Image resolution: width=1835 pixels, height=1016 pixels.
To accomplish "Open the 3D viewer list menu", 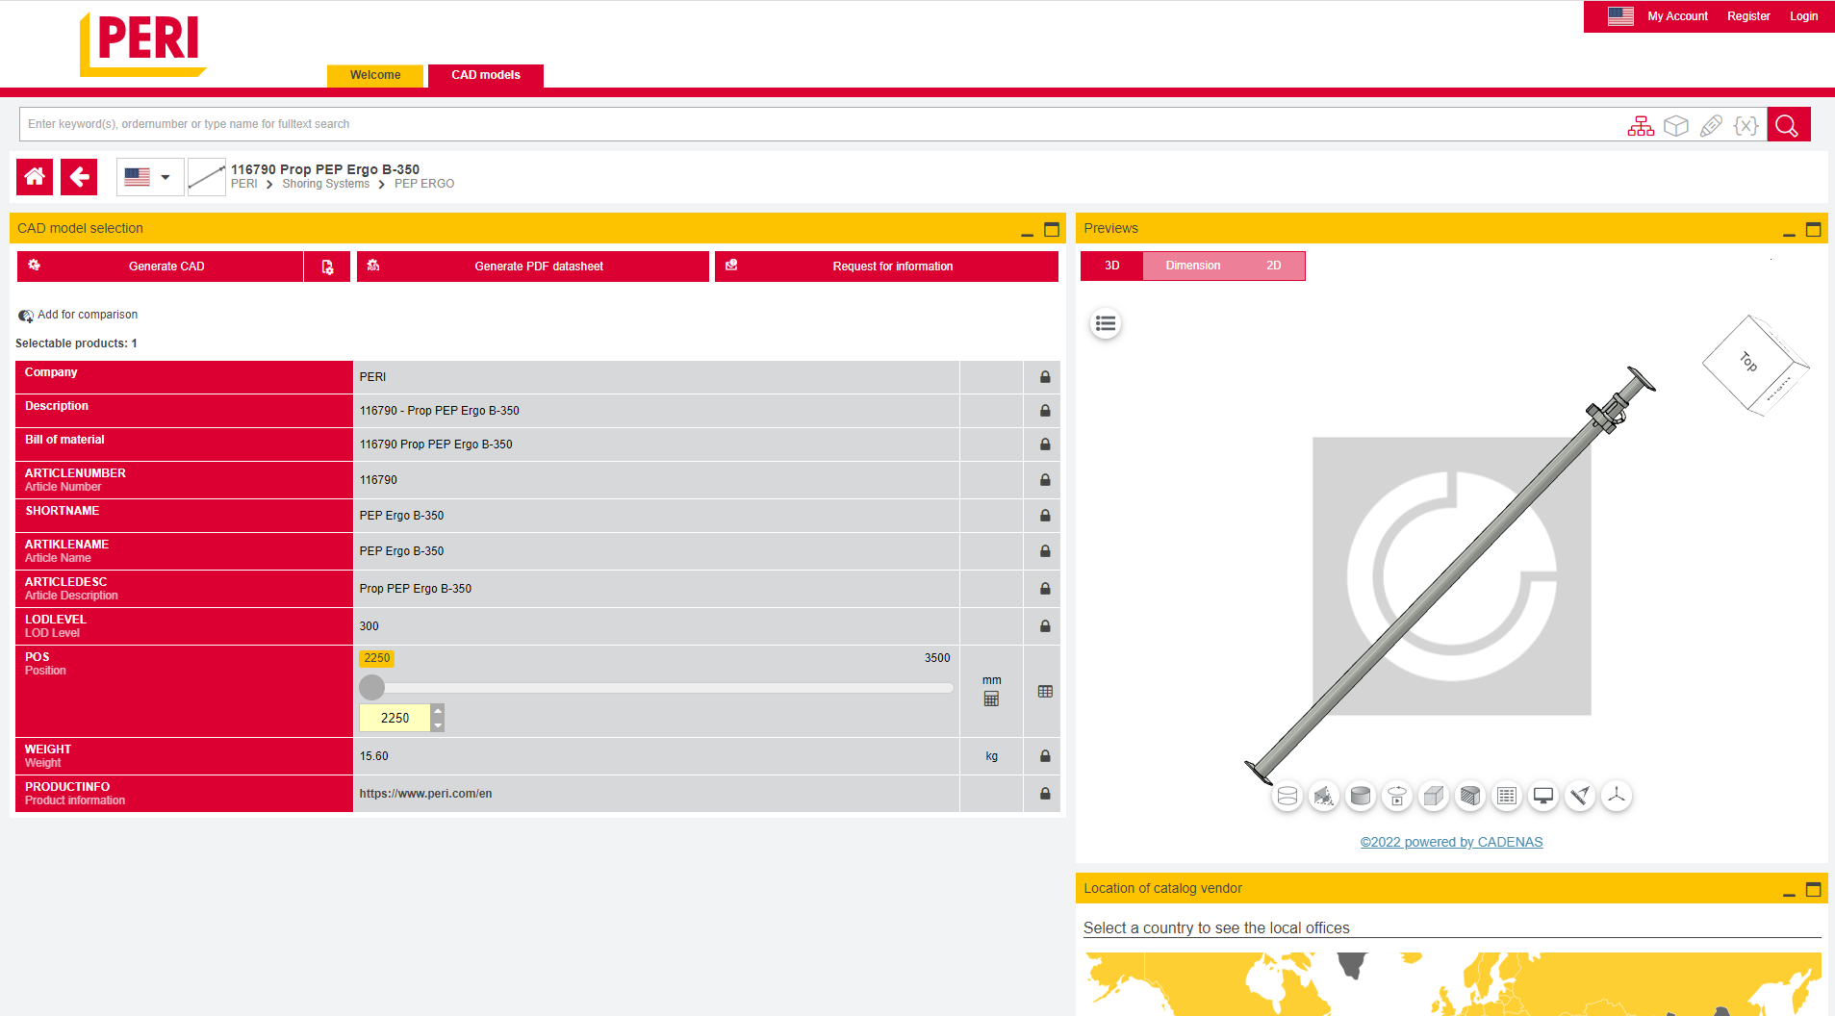I will 1106,324.
